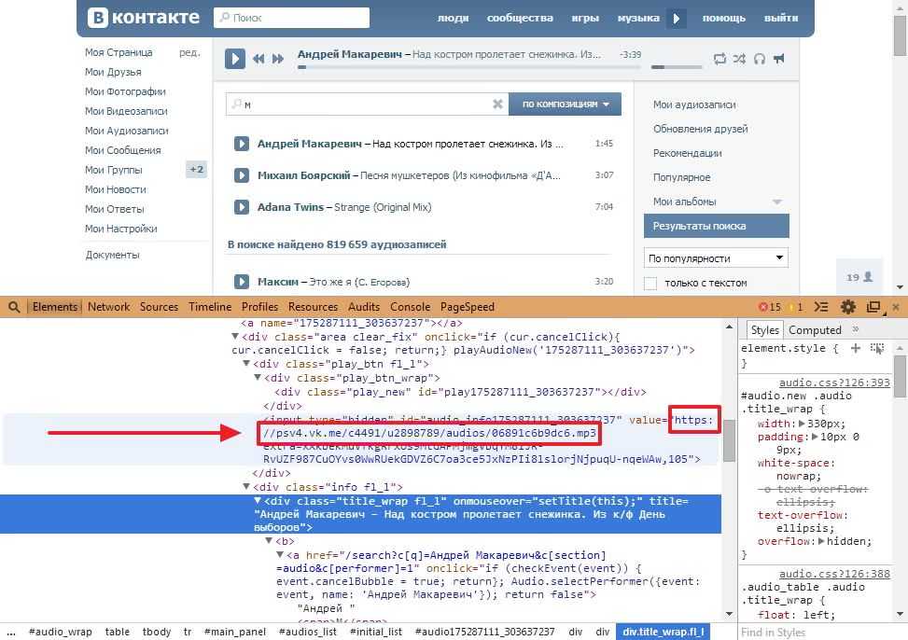Toggle shuffle mode in the audio player
The height and width of the screenshot is (640, 908).
pos(739,59)
